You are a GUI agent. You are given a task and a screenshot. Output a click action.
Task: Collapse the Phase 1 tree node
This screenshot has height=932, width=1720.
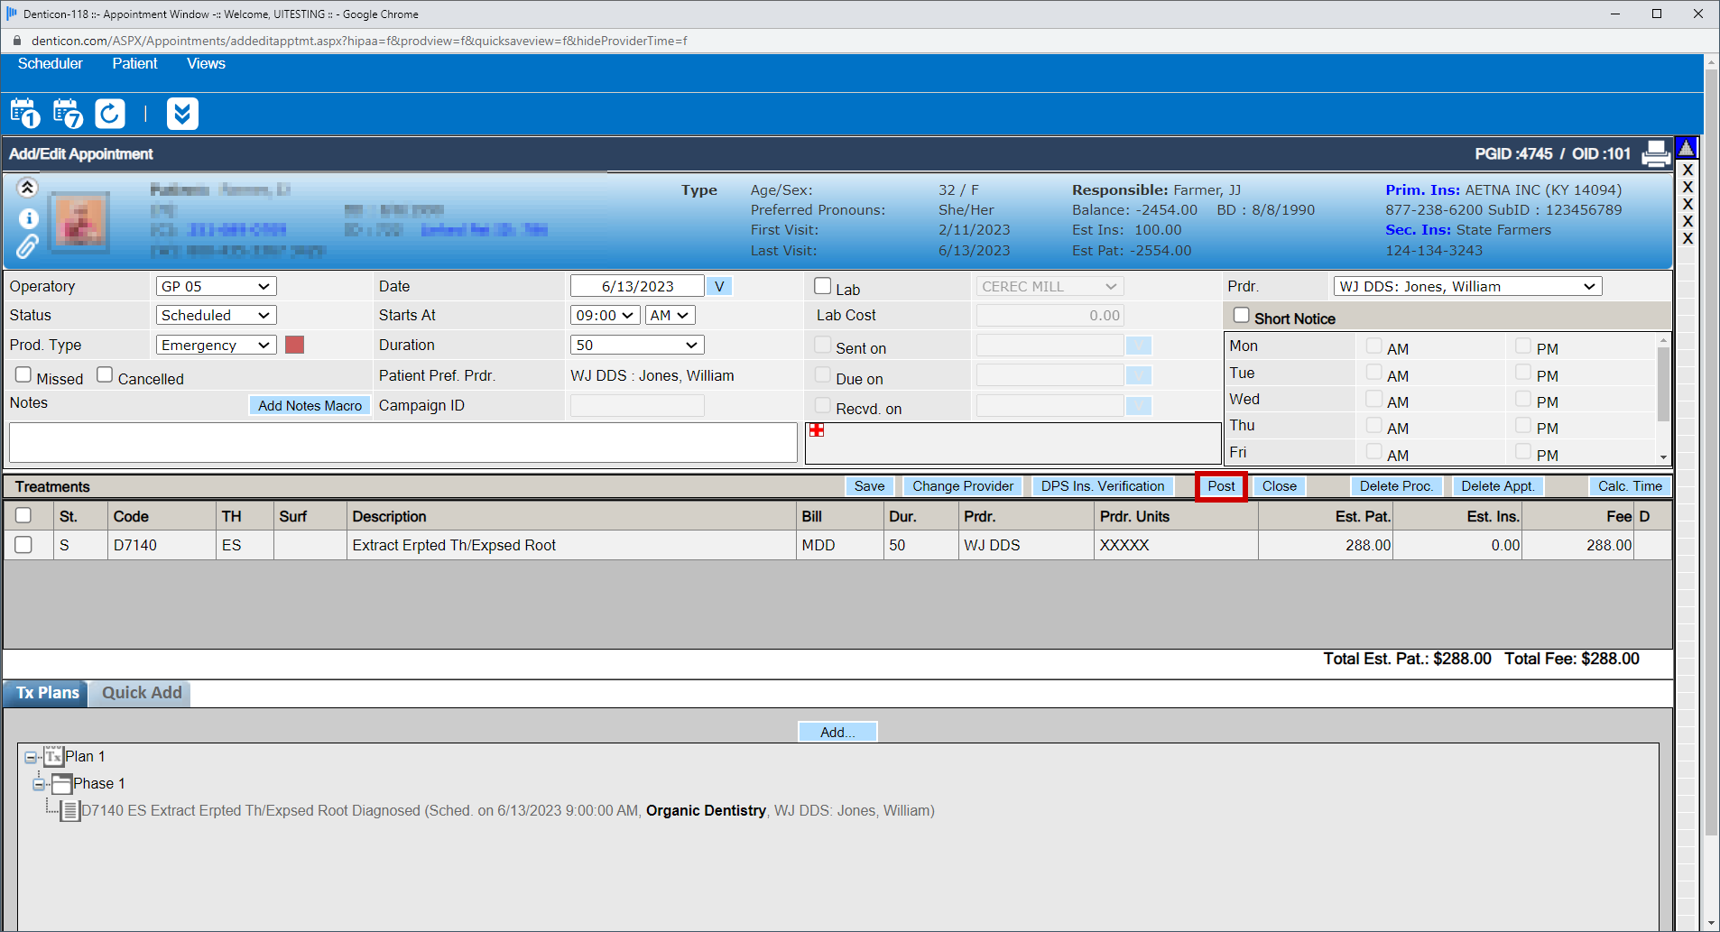pos(39,784)
